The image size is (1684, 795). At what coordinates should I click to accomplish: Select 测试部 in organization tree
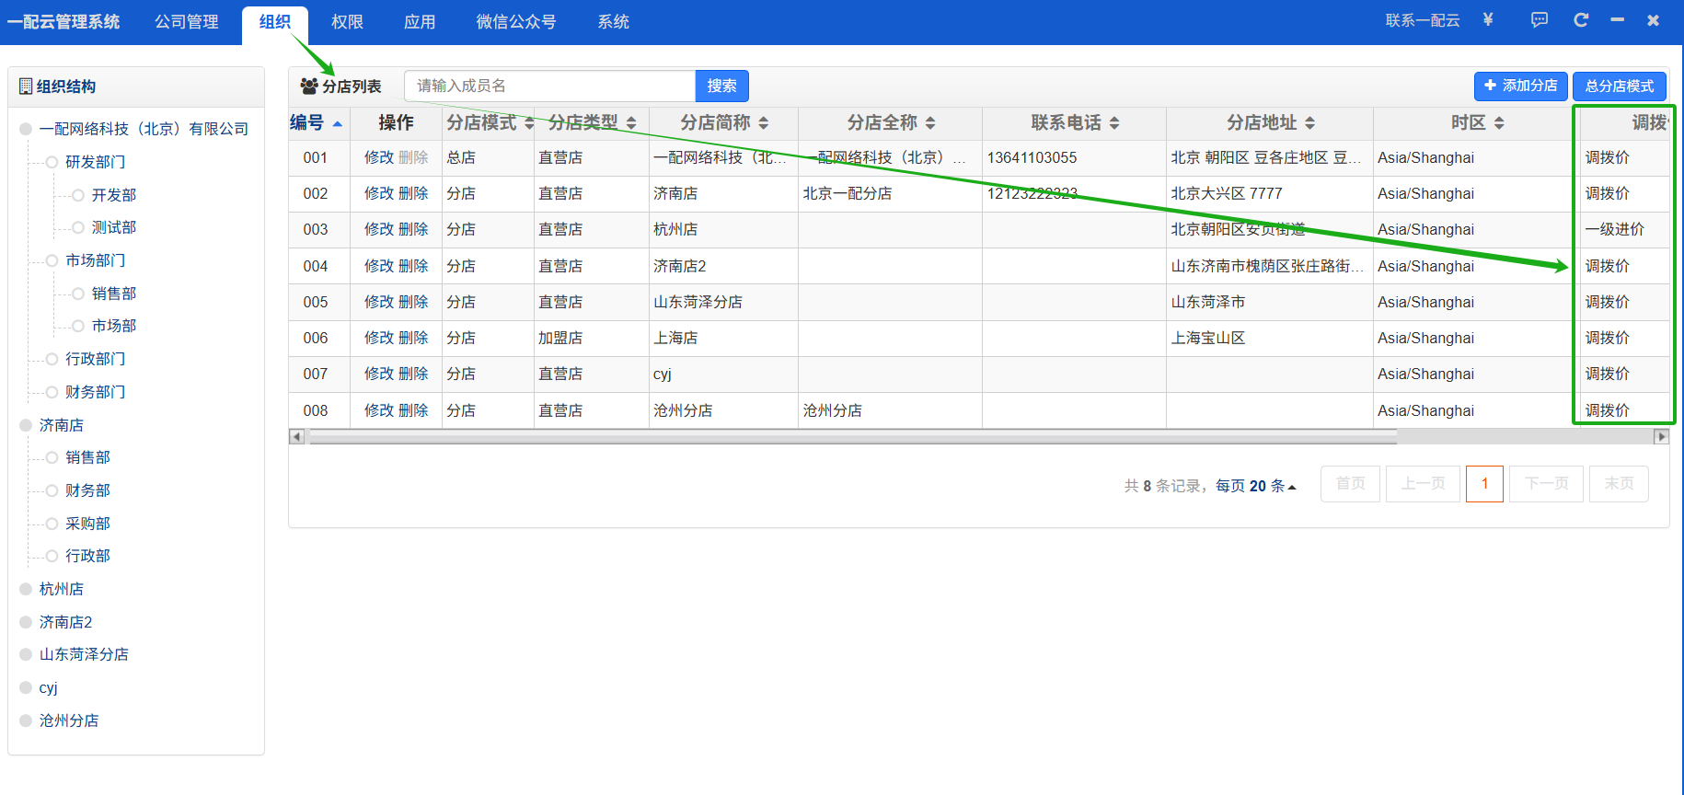click(114, 227)
